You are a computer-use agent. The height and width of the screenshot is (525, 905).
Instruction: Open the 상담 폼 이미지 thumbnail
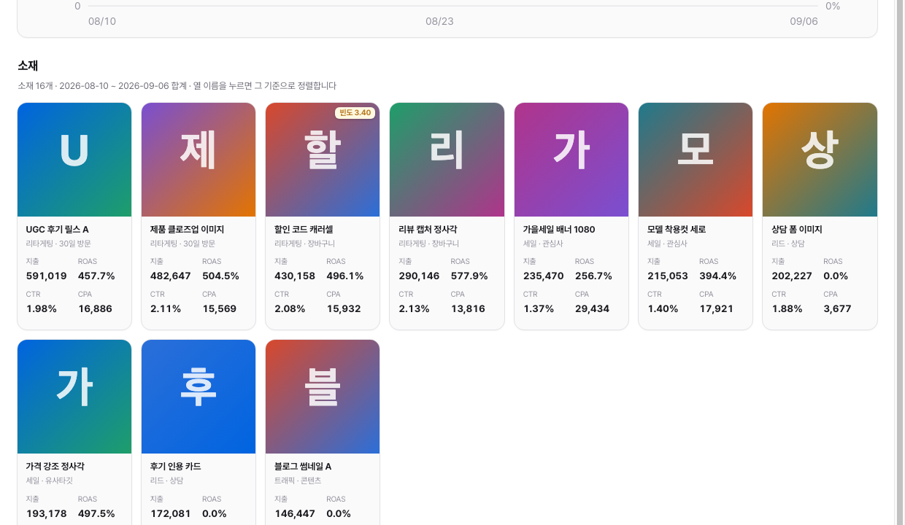820,160
